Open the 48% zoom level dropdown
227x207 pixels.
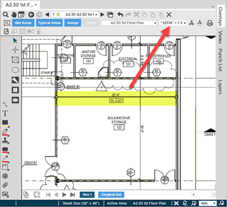[x=208, y=203]
